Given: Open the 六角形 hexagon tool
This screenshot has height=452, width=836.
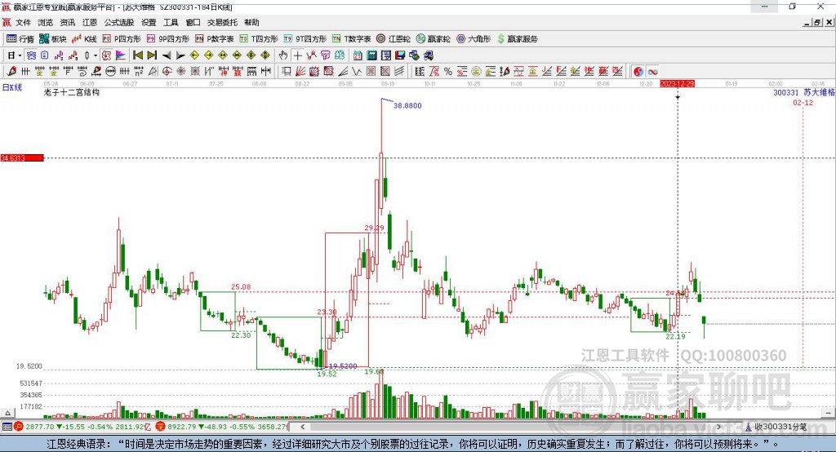Looking at the screenshot, I should 474,39.
